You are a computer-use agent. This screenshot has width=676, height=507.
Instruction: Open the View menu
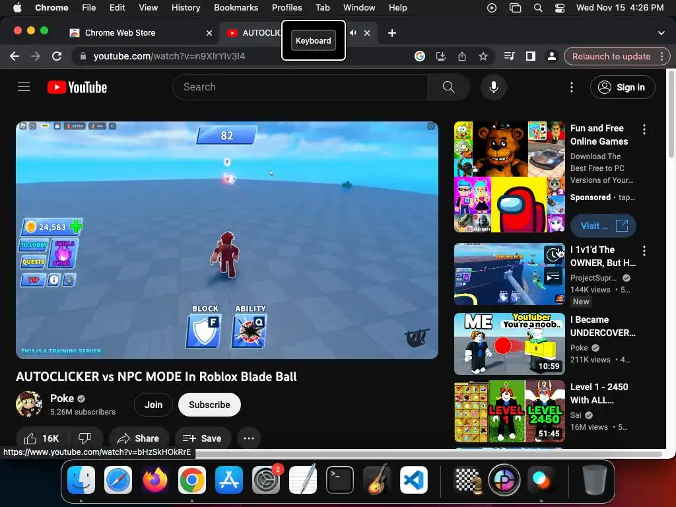pyautogui.click(x=148, y=8)
